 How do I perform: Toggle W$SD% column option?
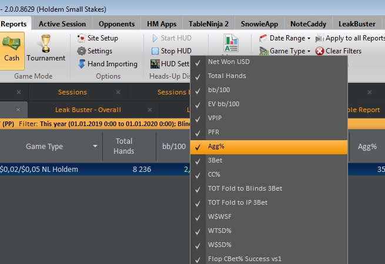pos(269,245)
